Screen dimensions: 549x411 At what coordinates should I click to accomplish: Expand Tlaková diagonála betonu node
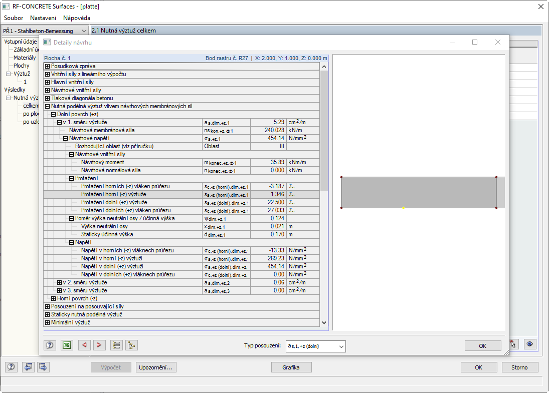[47, 98]
